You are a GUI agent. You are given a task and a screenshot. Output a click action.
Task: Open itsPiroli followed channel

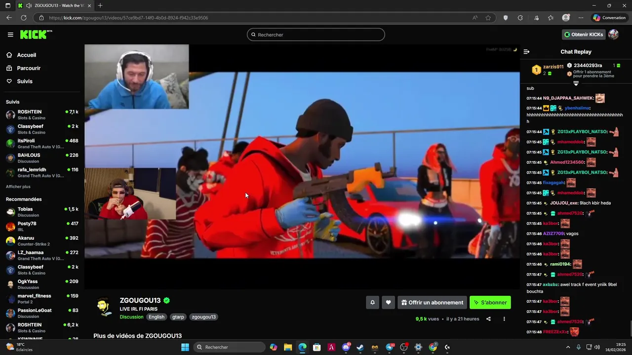(x=42, y=143)
